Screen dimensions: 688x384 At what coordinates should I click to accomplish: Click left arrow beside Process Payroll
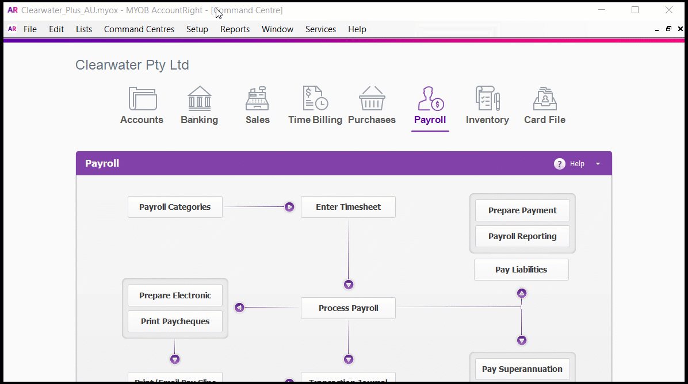239,308
